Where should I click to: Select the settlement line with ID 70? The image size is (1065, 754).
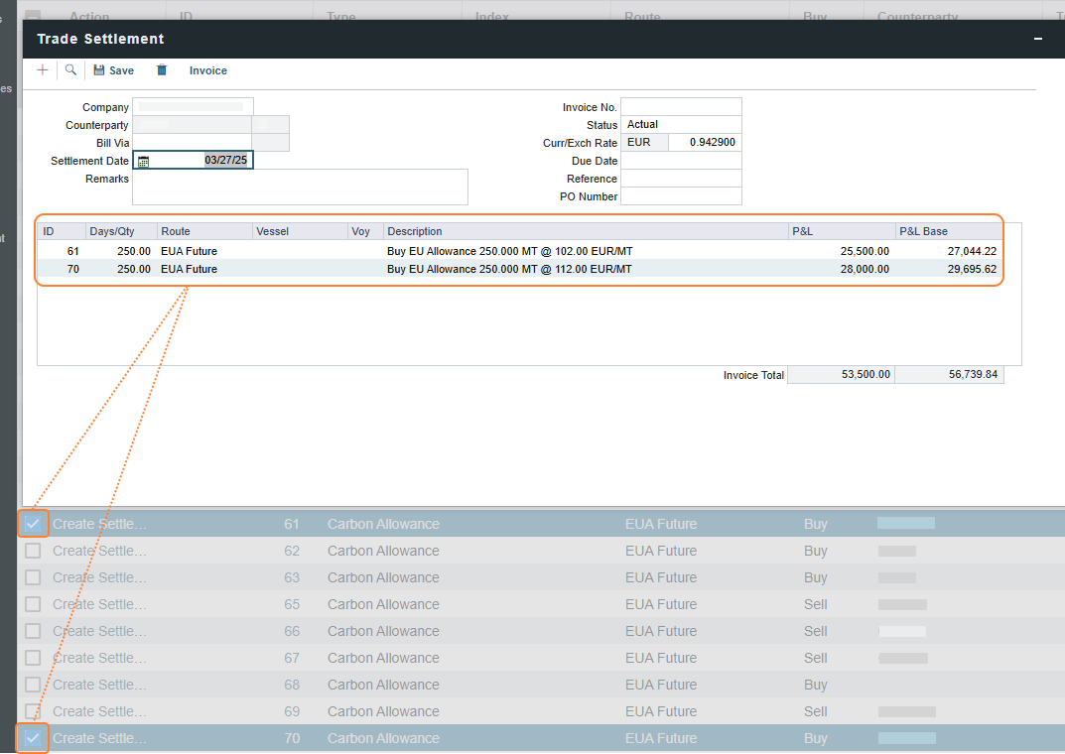[508, 269]
